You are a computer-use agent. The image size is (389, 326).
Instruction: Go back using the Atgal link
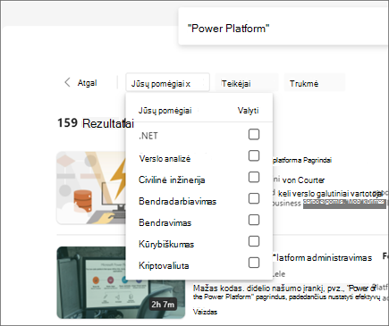click(x=87, y=83)
